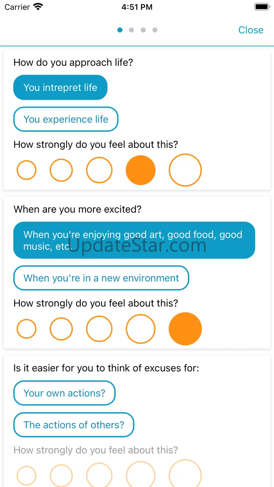Select fourth strength circle for excited question
Screen dimensions: 274x487
pyautogui.click(x=141, y=329)
